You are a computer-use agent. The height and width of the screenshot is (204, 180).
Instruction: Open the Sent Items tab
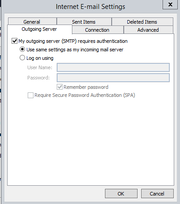click(x=84, y=21)
